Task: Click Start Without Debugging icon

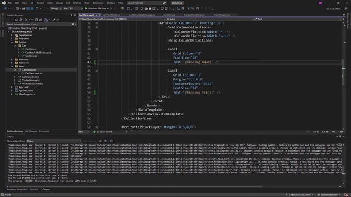Action: [x=111, y=9]
